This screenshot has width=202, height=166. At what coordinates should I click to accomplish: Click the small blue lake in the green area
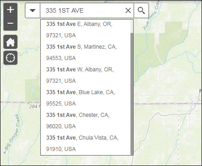tap(33, 90)
